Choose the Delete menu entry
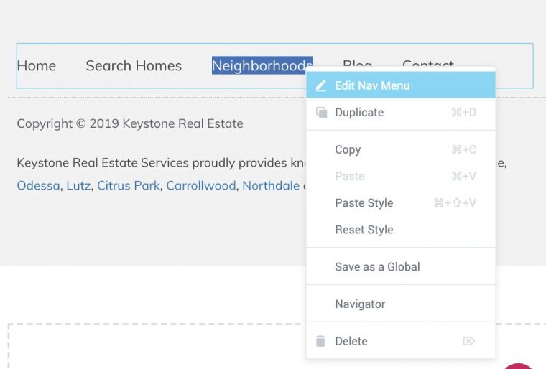 (401, 341)
